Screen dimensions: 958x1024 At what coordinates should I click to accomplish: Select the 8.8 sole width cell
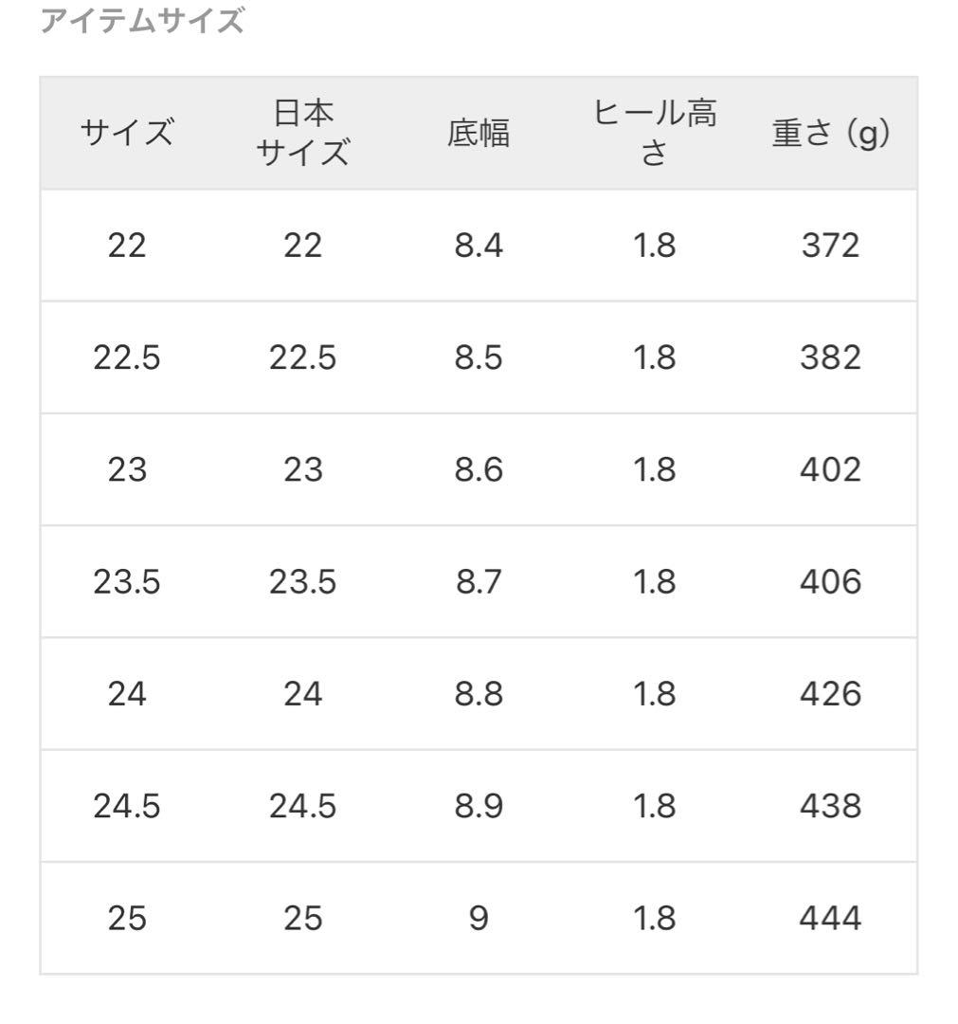(479, 694)
